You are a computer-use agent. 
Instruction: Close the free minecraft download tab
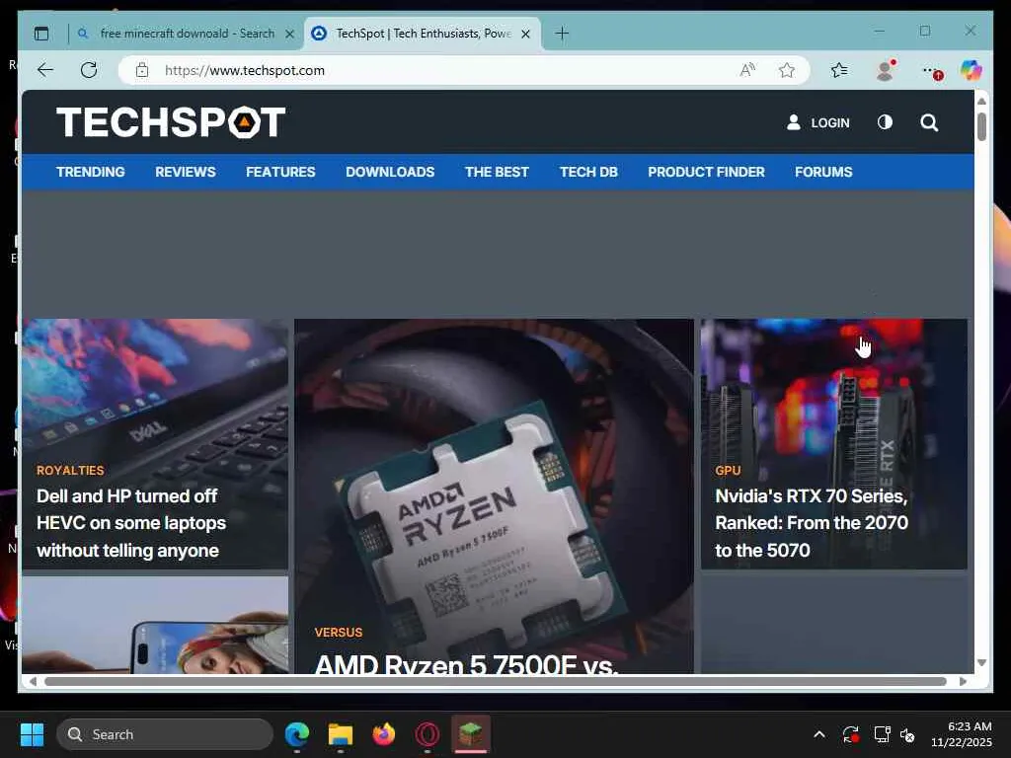[x=290, y=34]
